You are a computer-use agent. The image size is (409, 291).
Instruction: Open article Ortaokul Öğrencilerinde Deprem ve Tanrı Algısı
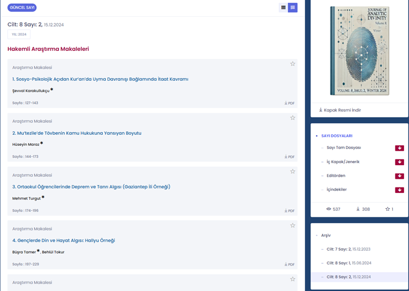point(91,187)
